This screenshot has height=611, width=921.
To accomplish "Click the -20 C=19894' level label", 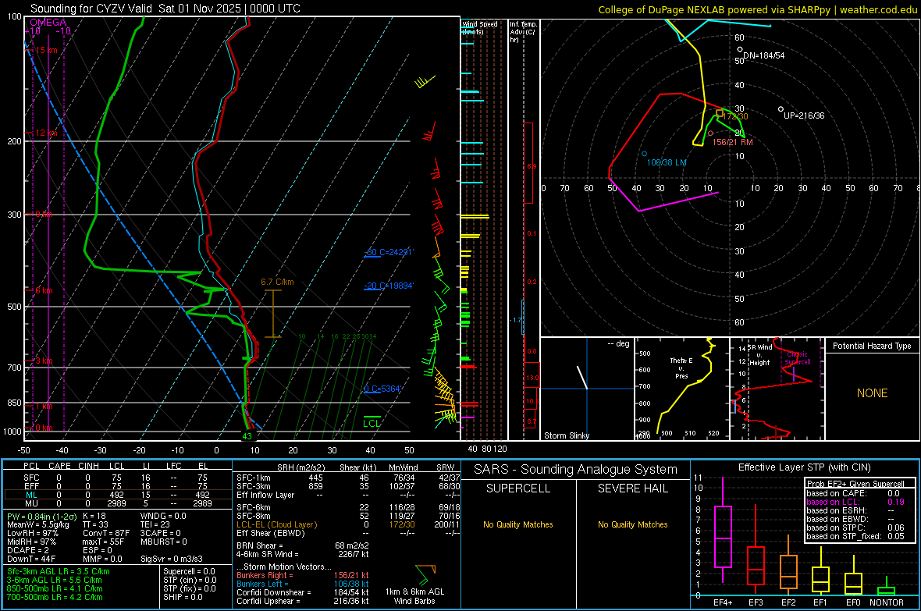I will [x=389, y=286].
